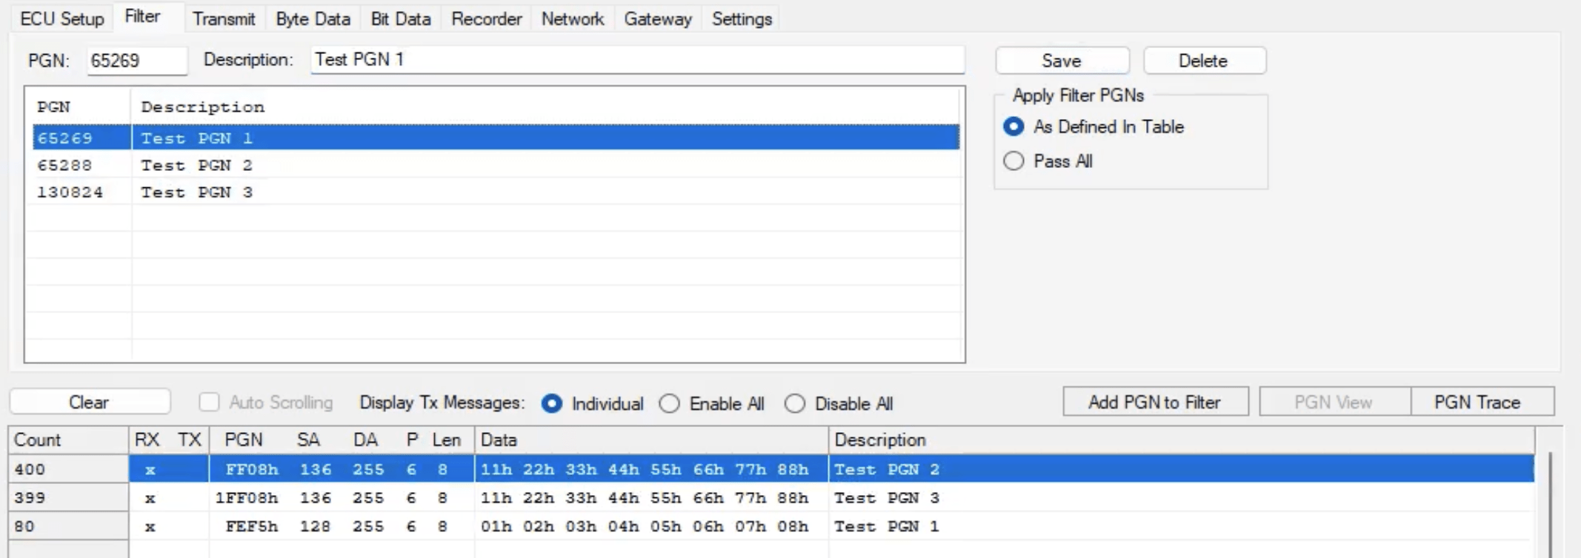Switch to the Transmit tab

(x=224, y=19)
